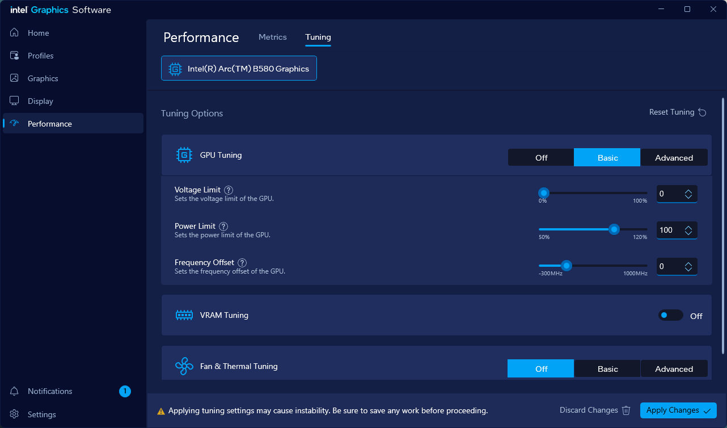Click the Fan & Thermal Tuning fan icon
This screenshot has width=727, height=428.
click(x=184, y=366)
